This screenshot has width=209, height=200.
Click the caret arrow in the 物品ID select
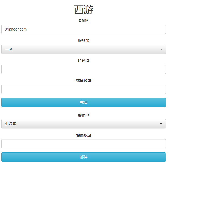[x=161, y=124]
